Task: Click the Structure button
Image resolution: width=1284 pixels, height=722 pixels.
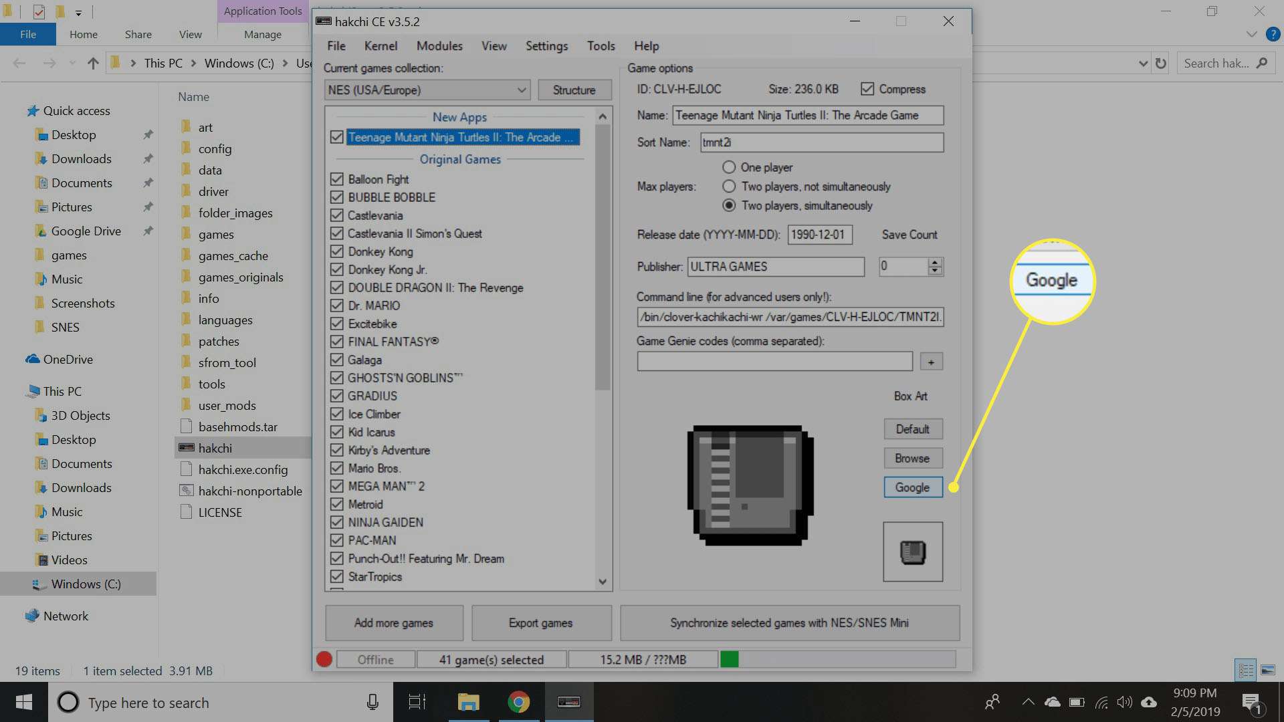Action: [573, 89]
